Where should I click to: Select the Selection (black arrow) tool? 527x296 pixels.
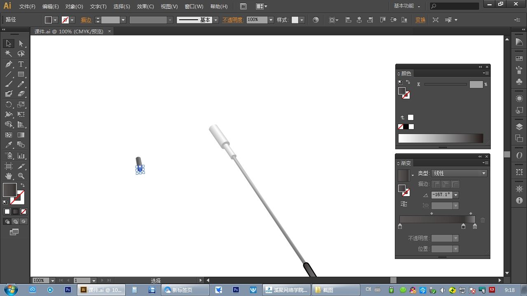(x=9, y=44)
